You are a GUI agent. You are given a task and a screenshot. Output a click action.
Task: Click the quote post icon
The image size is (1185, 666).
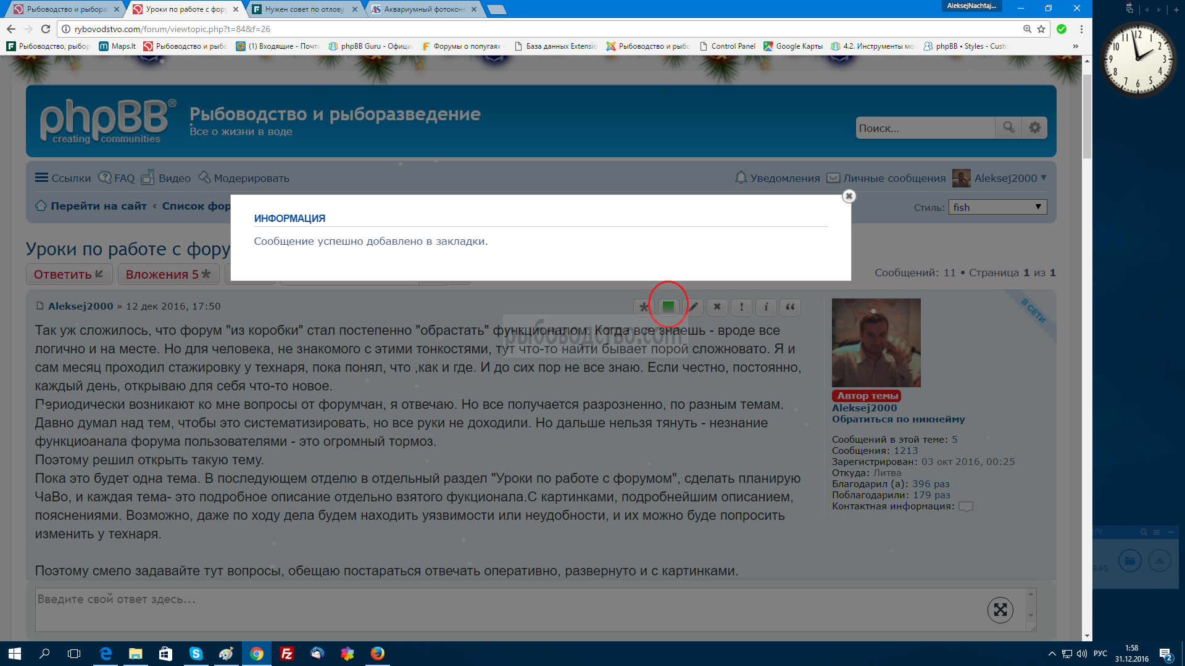(790, 306)
